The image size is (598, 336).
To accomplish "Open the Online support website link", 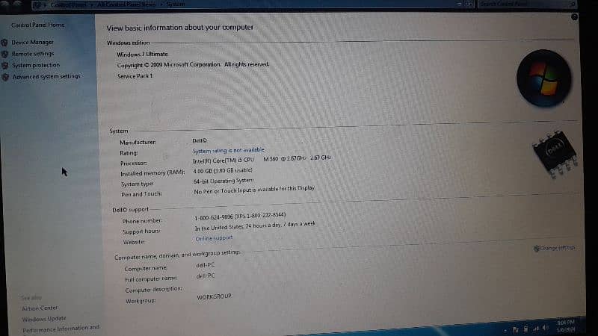I will pyautogui.click(x=214, y=238).
